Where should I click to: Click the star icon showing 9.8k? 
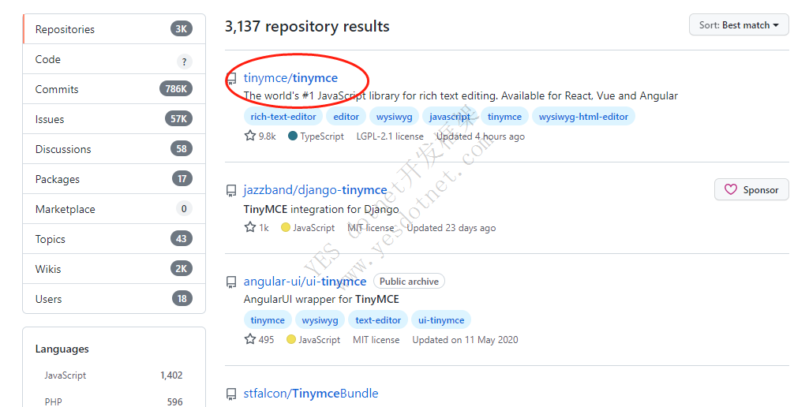click(x=250, y=136)
